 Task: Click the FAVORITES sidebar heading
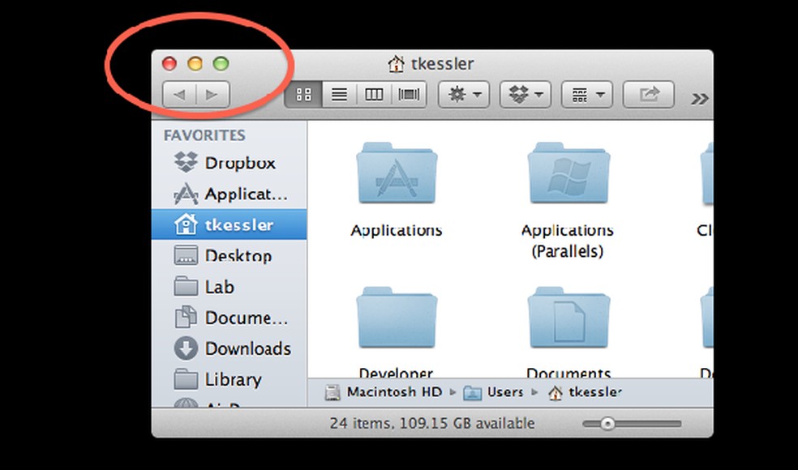click(204, 135)
